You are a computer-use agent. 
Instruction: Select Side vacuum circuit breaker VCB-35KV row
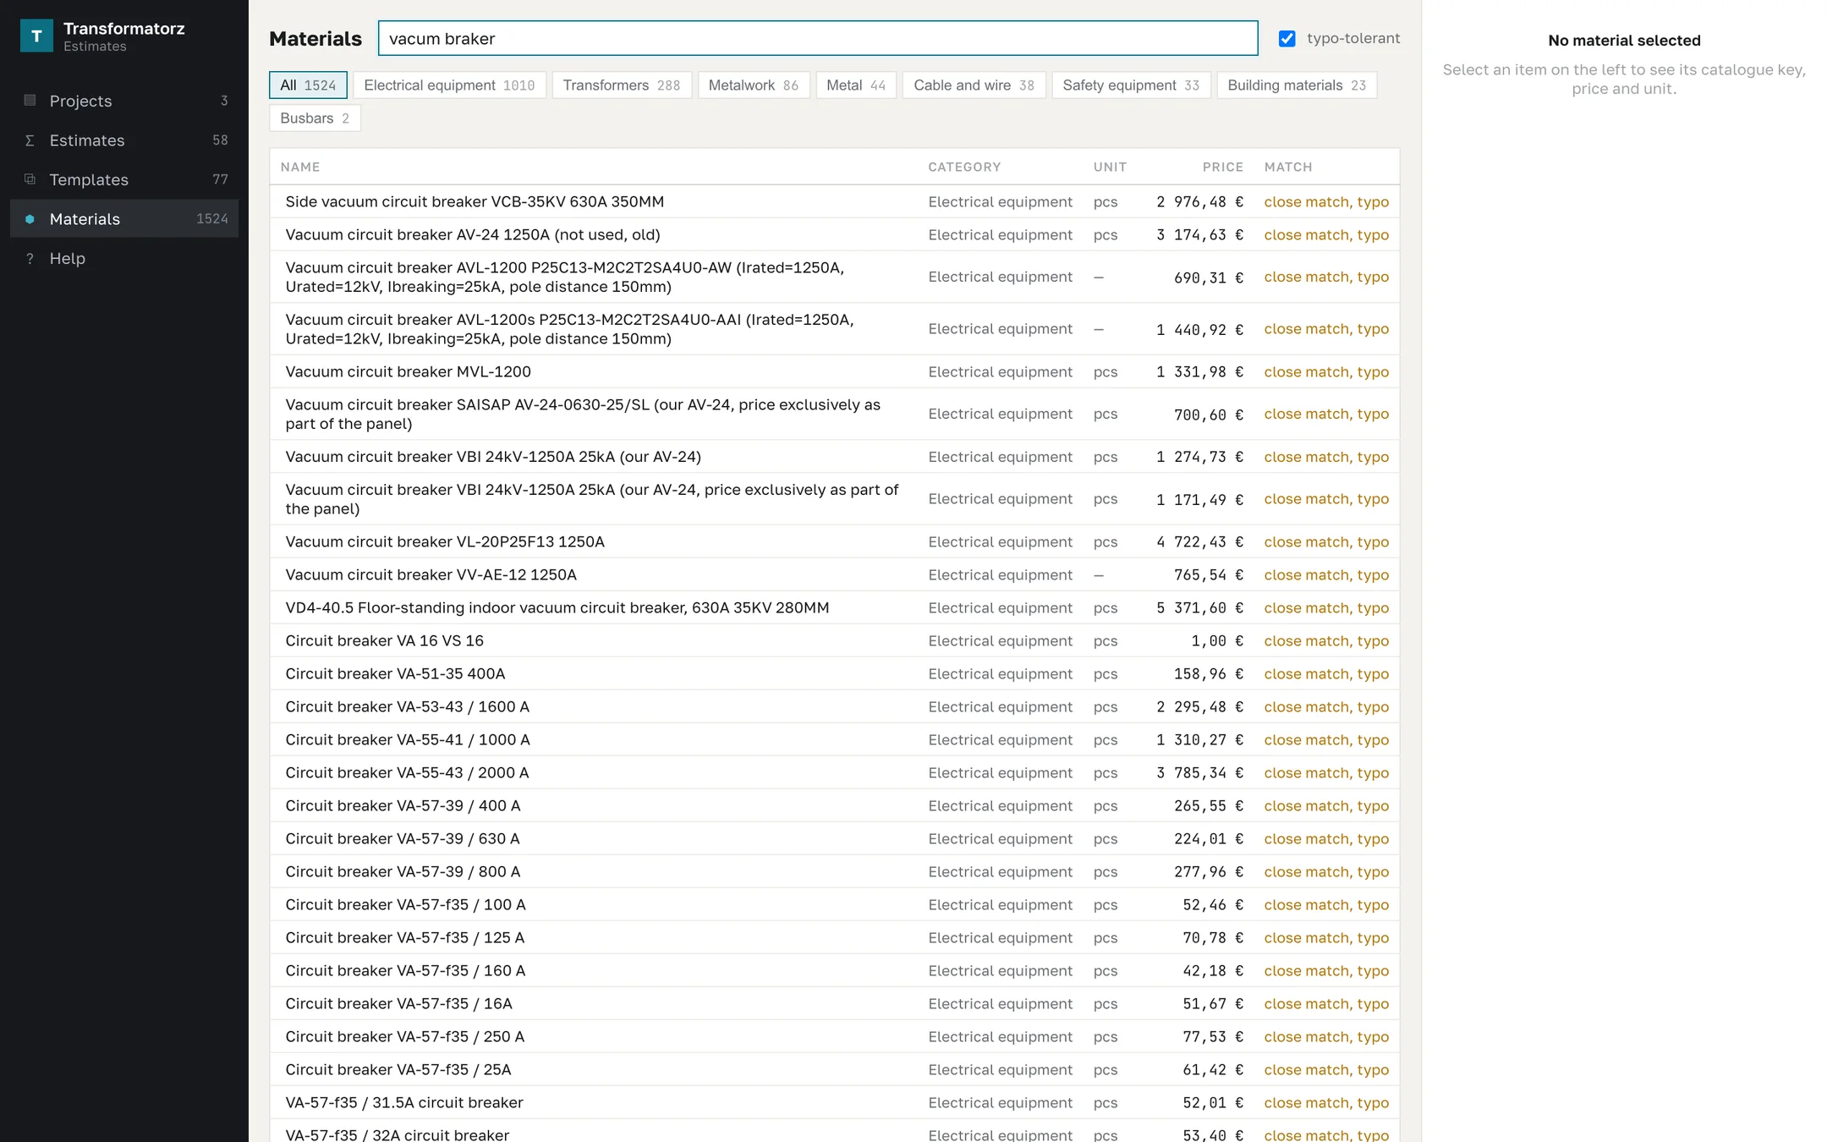pos(834,201)
